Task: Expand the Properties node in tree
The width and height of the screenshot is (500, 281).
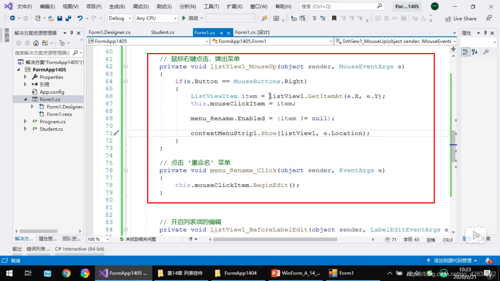Action: [25, 77]
